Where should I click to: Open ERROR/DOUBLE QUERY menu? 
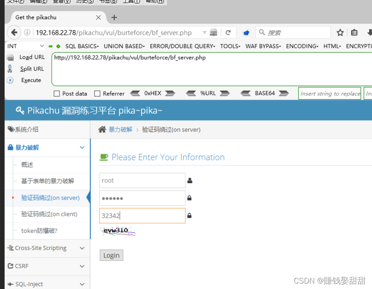point(182,46)
